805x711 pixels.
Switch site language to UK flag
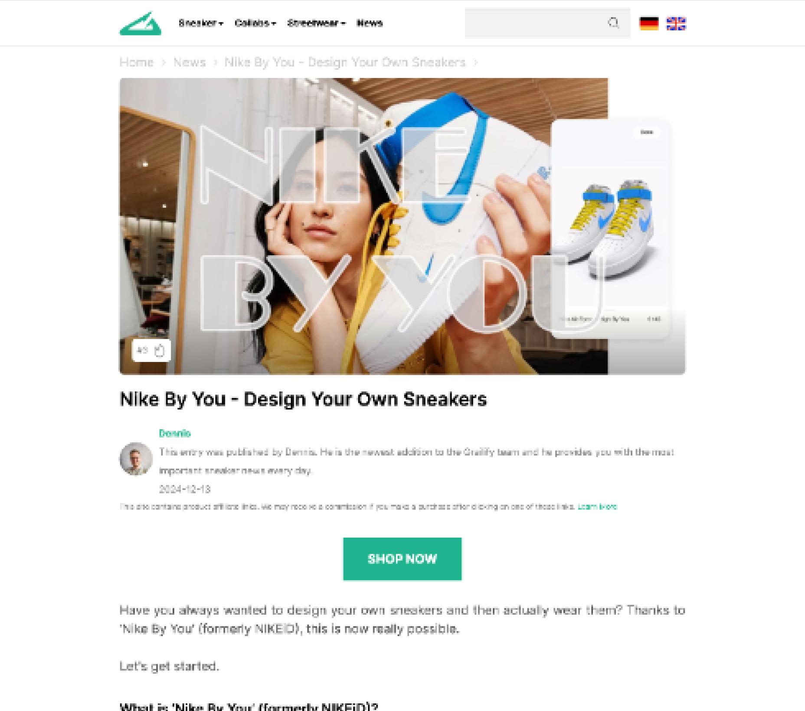point(676,23)
